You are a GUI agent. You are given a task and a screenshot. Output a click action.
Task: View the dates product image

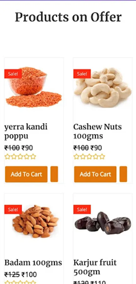(x=103, y=223)
